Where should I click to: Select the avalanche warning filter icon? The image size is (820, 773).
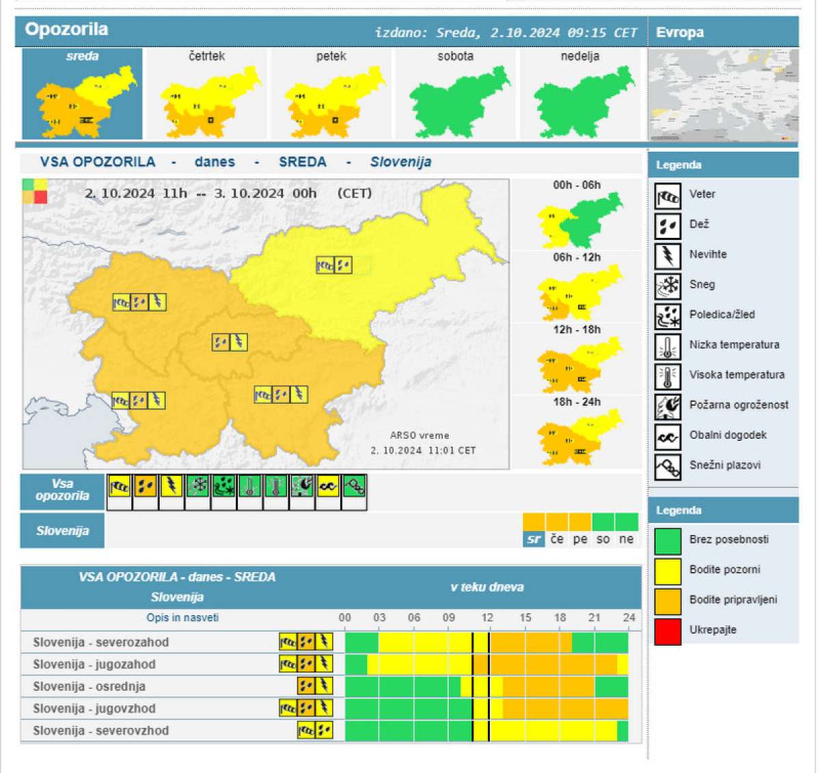point(354,487)
